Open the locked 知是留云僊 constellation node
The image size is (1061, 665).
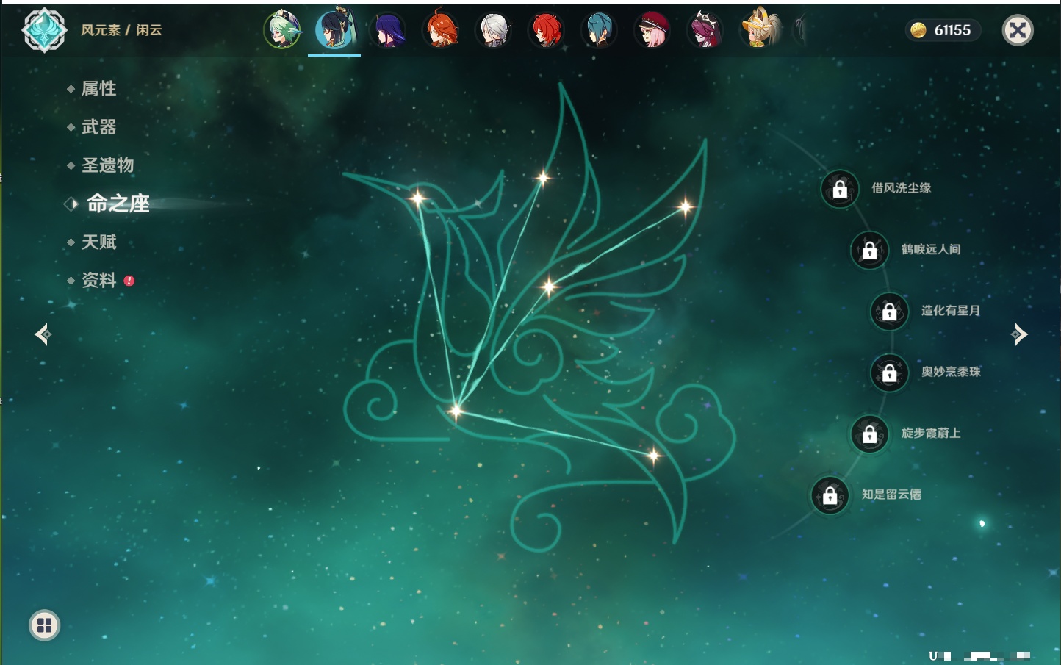coord(830,496)
